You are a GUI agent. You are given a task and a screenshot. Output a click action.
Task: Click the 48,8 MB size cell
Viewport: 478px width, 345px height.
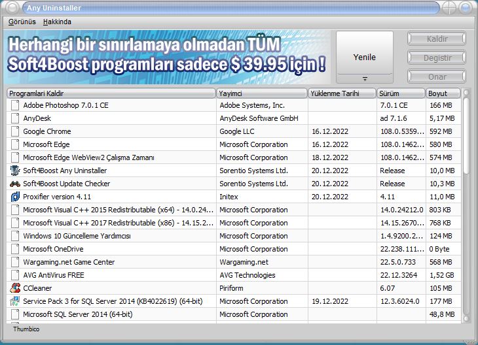pos(442,314)
